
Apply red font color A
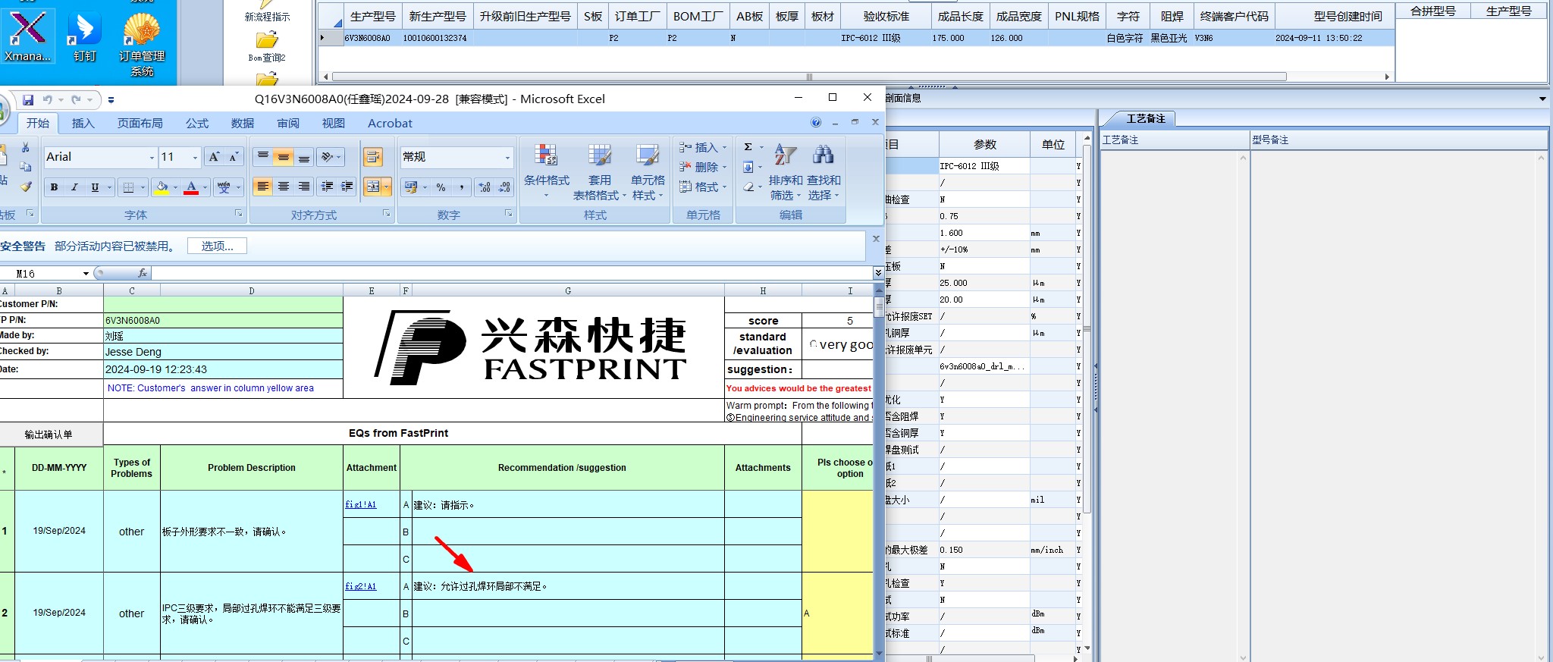coord(191,187)
